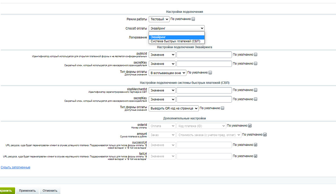This screenshot has width=336, height=194.
Task: Toggle По умолчанию checkbox for Режим работы
Action: pyautogui.click(x=194, y=19)
